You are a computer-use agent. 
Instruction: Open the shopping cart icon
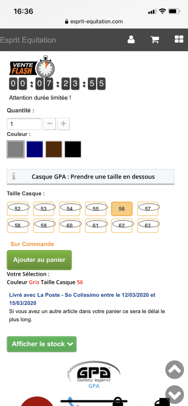(155, 40)
